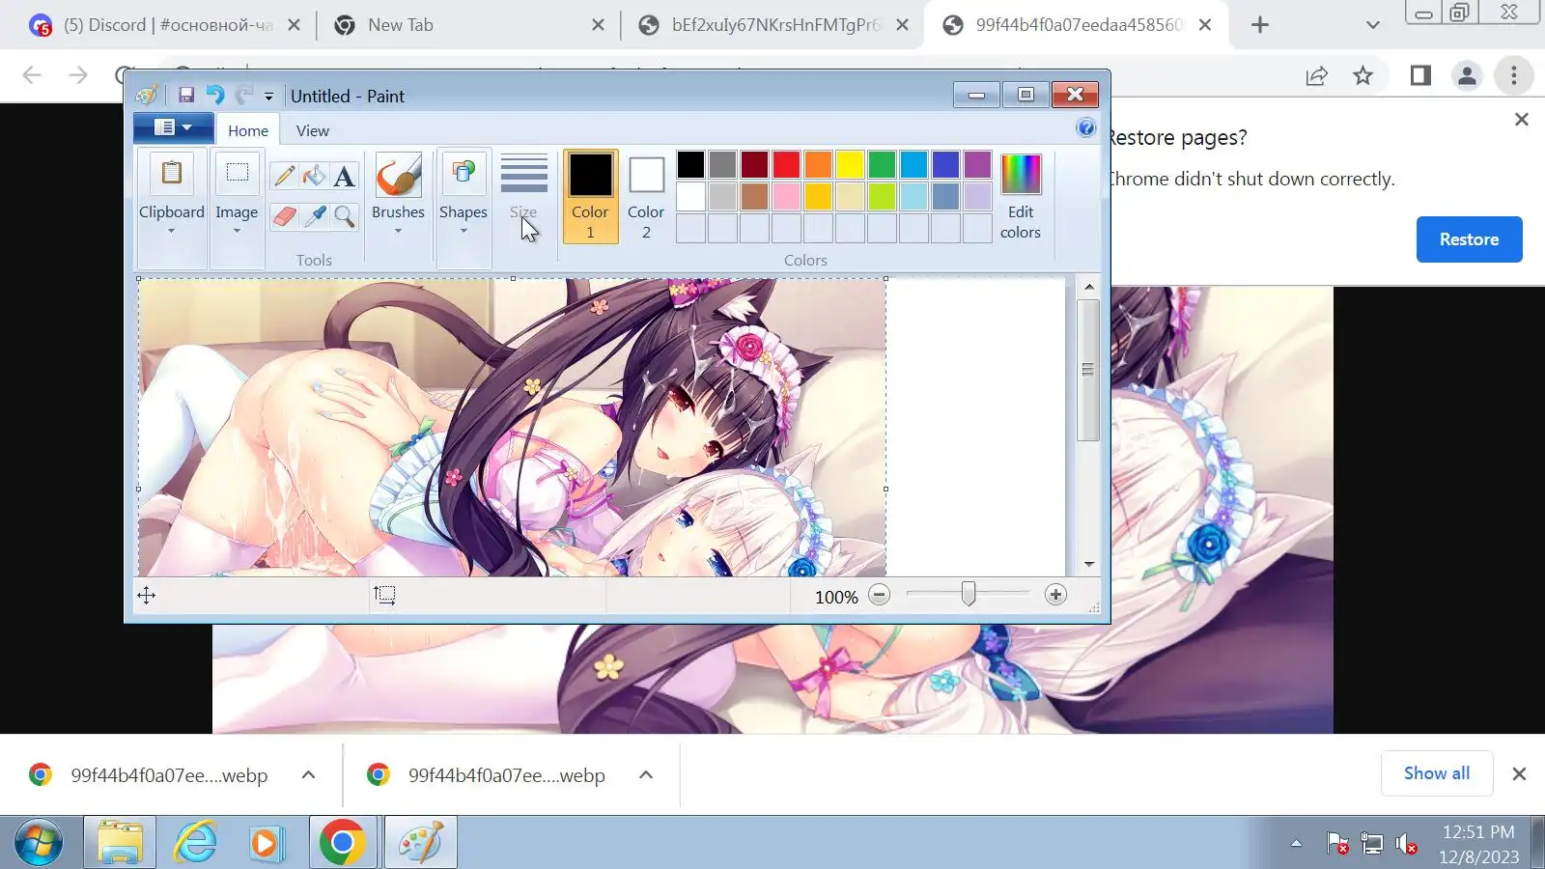The height and width of the screenshot is (869, 1545).
Task: Activate the Magnifier tool
Action: [x=345, y=216]
